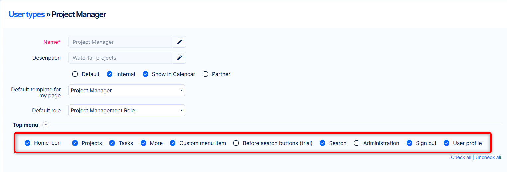Uncheck the Sign out checkbox
The width and height of the screenshot is (507, 172).
tap(409, 143)
